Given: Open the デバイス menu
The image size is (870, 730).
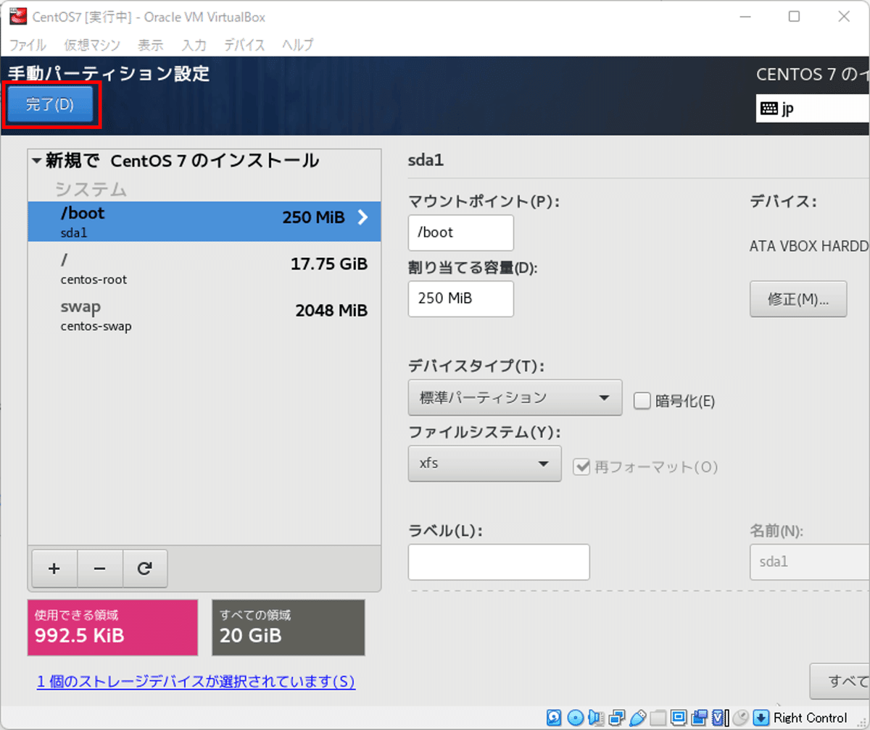Looking at the screenshot, I should pyautogui.click(x=244, y=45).
